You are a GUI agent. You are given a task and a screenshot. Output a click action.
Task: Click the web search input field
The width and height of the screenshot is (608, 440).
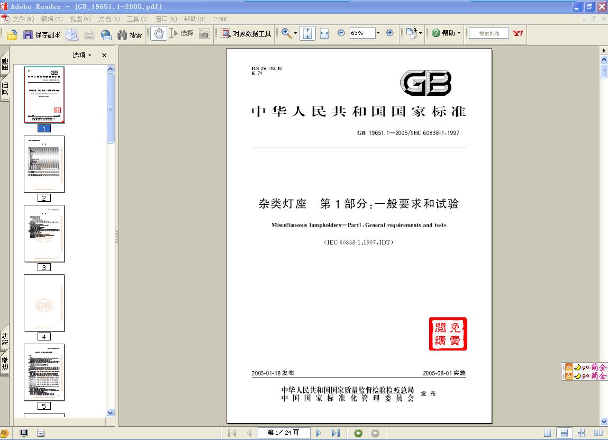[488, 33]
